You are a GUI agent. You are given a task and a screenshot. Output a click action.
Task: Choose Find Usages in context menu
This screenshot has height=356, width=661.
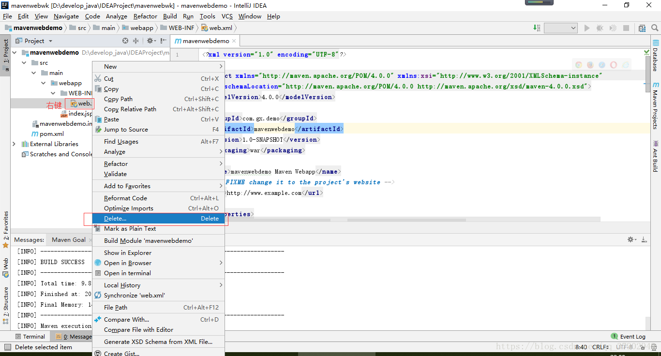pos(159,141)
